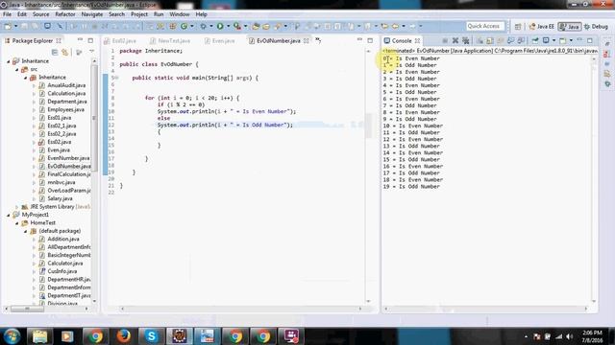
Task: Toggle Link with Editor in Package Explorer
Action: click(x=65, y=52)
